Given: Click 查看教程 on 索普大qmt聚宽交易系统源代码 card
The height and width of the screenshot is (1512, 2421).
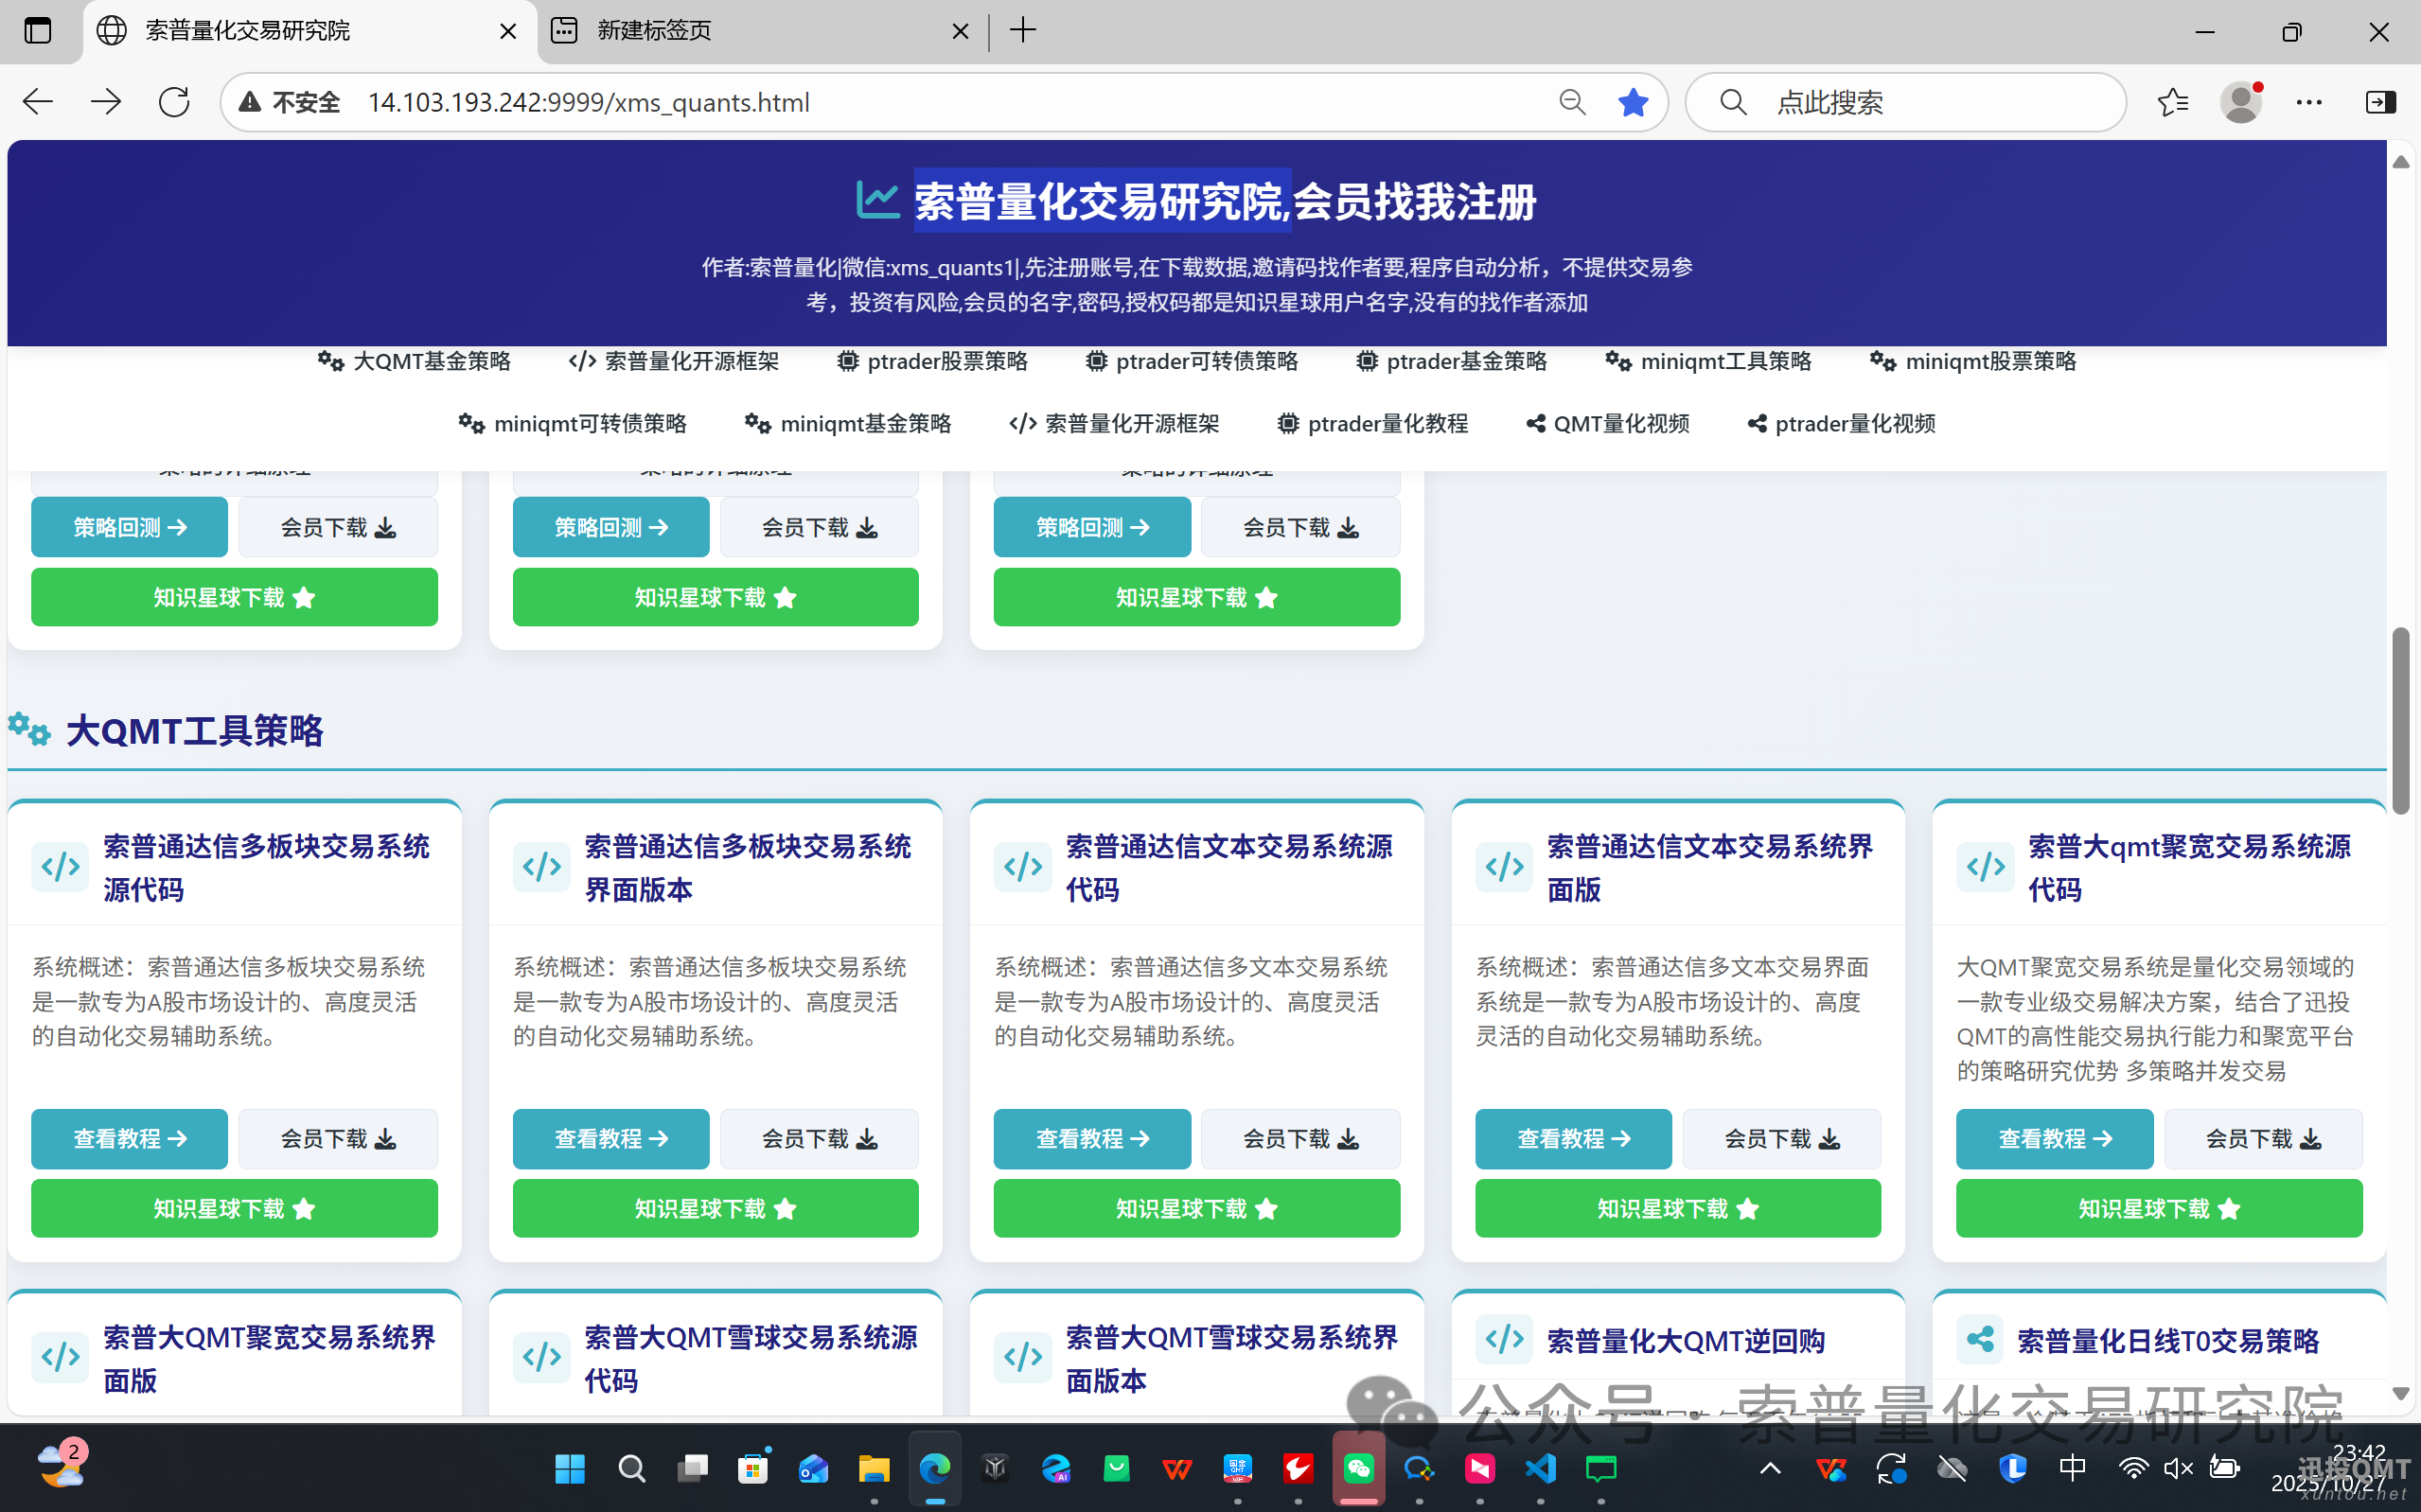Looking at the screenshot, I should tap(2054, 1138).
